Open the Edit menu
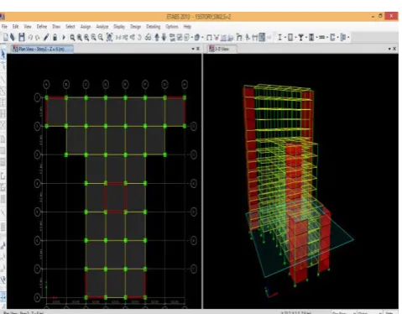Viewport: 402px width, 314px height. click(15, 27)
